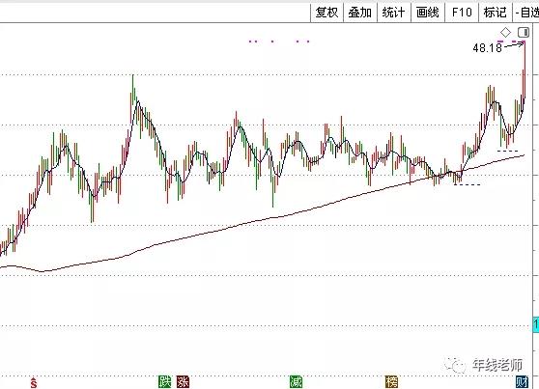Click the 48.18 peak price label
The width and height of the screenshot is (539, 389).
click(488, 48)
